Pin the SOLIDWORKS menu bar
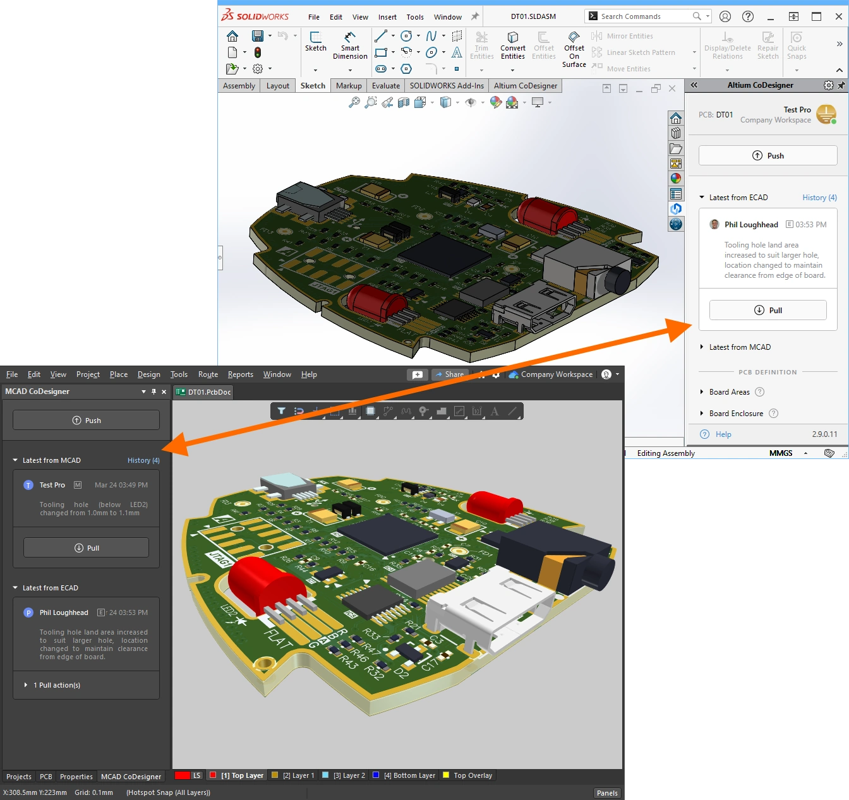 tap(475, 16)
